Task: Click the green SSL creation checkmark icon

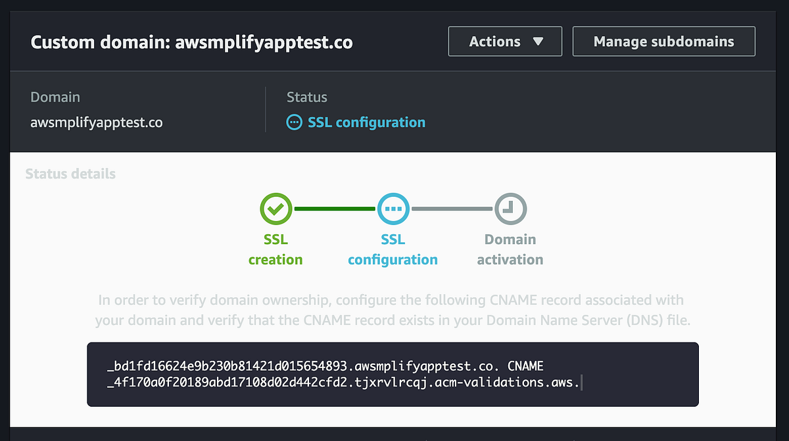Action: coord(275,208)
